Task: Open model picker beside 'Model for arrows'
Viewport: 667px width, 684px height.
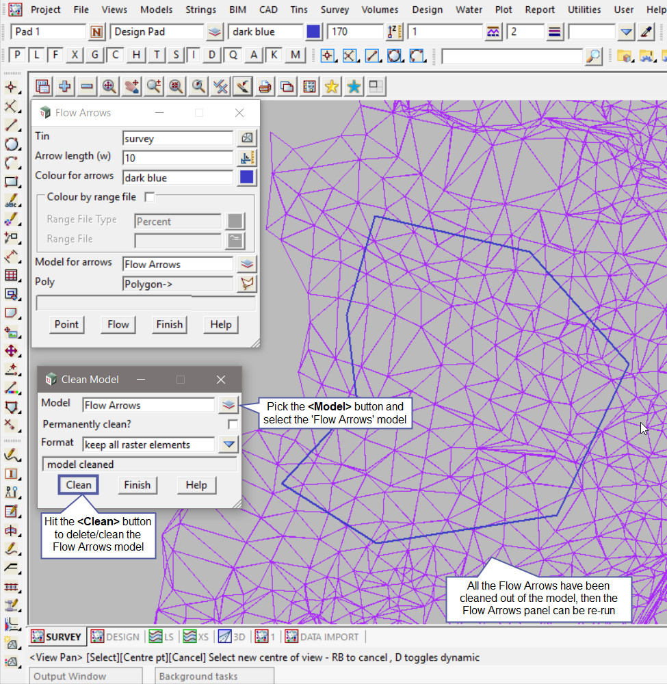Action: click(247, 264)
